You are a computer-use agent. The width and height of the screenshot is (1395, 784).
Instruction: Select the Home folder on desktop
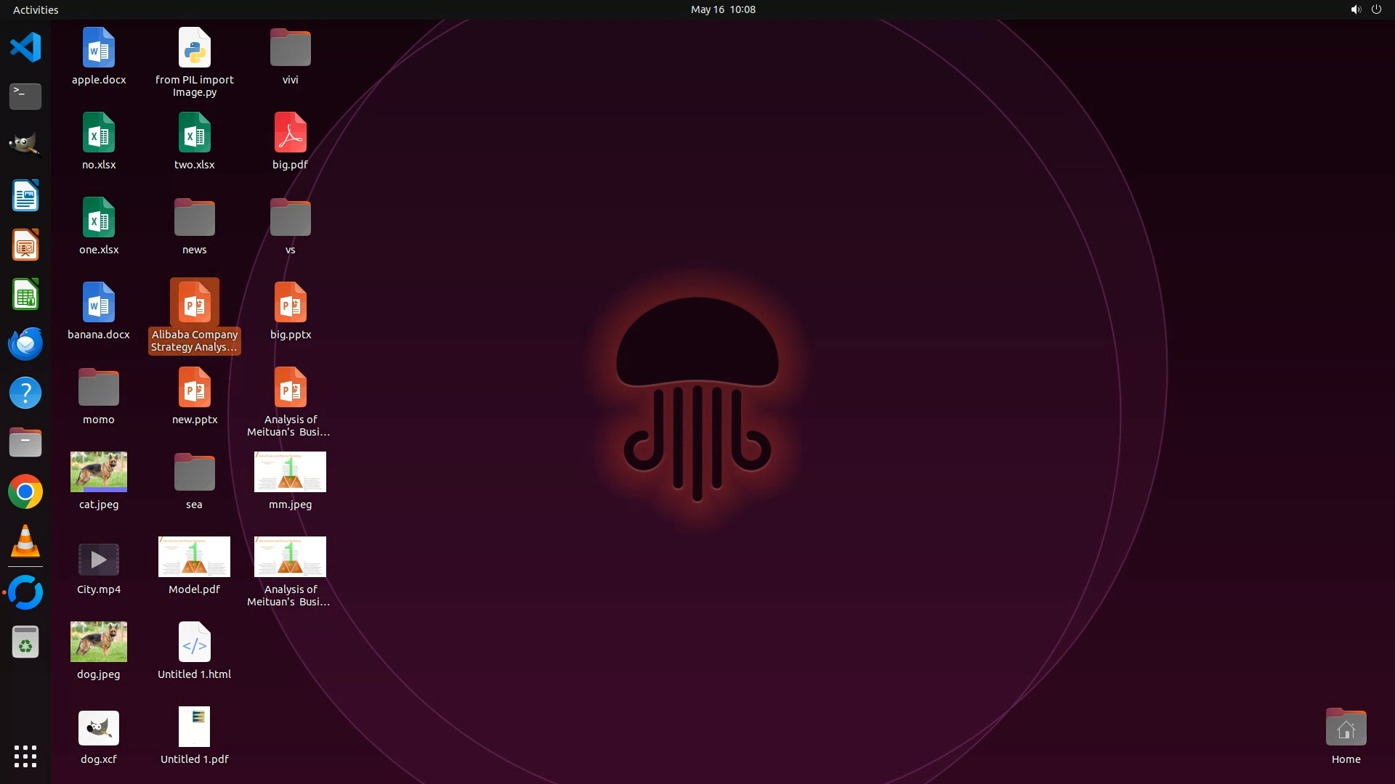point(1346,728)
